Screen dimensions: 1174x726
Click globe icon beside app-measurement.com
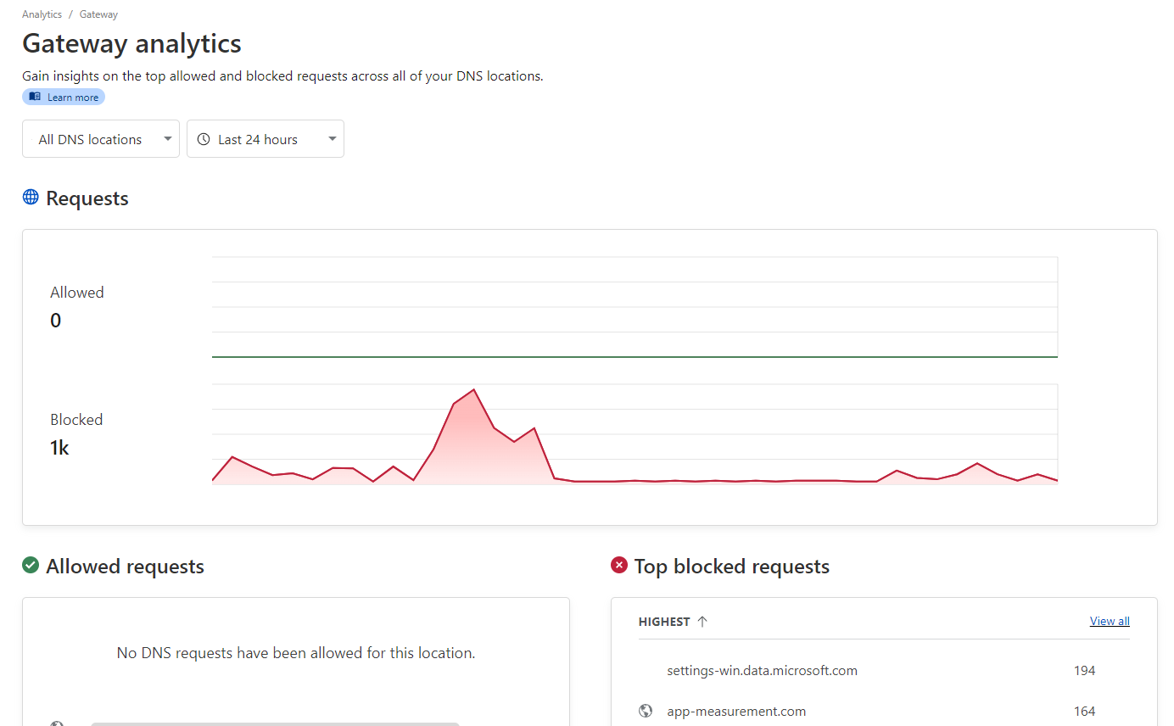coord(646,711)
